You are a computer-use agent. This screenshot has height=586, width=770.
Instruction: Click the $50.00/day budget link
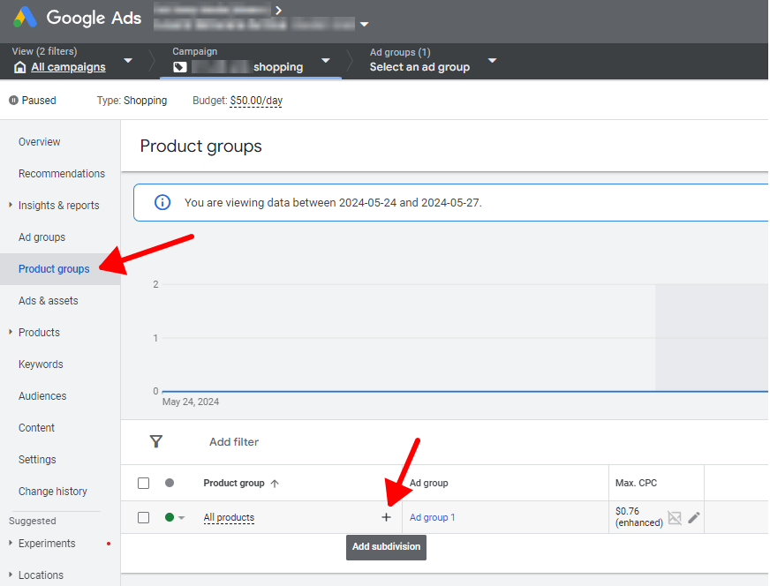click(255, 101)
